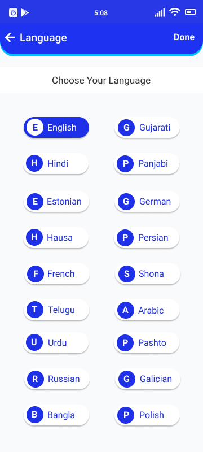Image resolution: width=203 pixels, height=452 pixels.
Task: Tap the circular E icon beside Estonian
Action: pyautogui.click(x=35, y=202)
